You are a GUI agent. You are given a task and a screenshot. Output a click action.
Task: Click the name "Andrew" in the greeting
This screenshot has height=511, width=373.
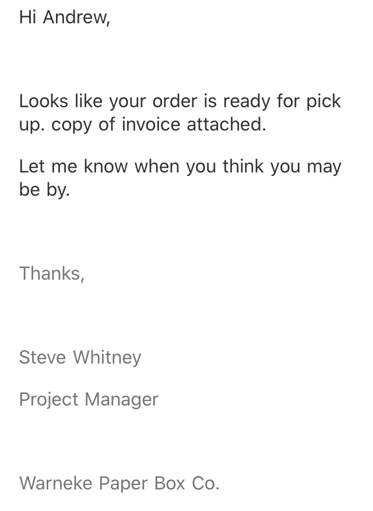(x=76, y=17)
